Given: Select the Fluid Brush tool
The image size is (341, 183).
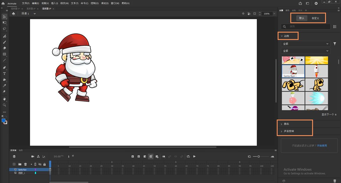Looking at the screenshot, I should coord(4,36).
